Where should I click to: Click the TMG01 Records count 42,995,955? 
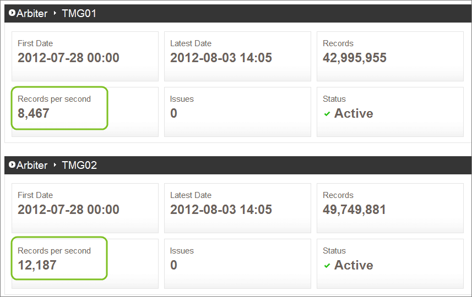coord(355,58)
